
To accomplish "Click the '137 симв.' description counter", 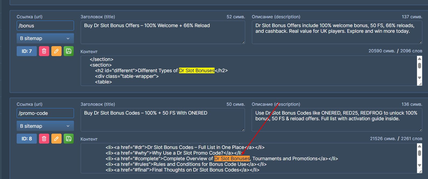I will (412, 17).
